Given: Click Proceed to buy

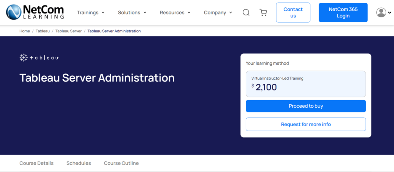Looking at the screenshot, I should [x=306, y=106].
